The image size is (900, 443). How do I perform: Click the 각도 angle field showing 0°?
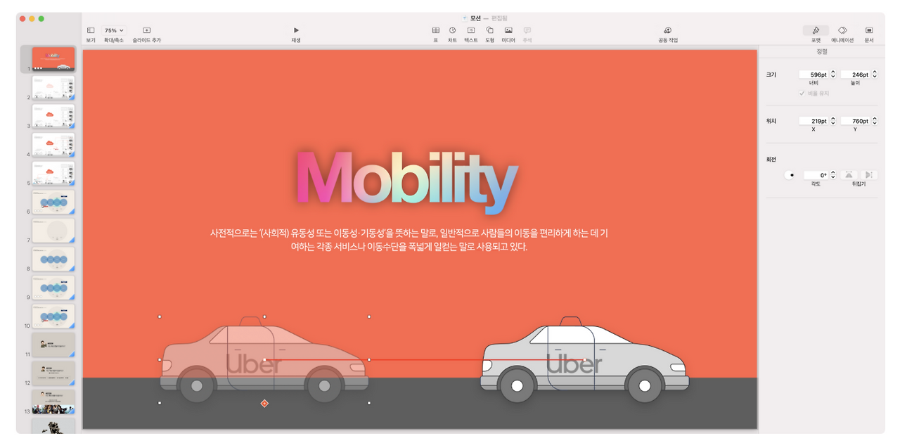(x=816, y=175)
